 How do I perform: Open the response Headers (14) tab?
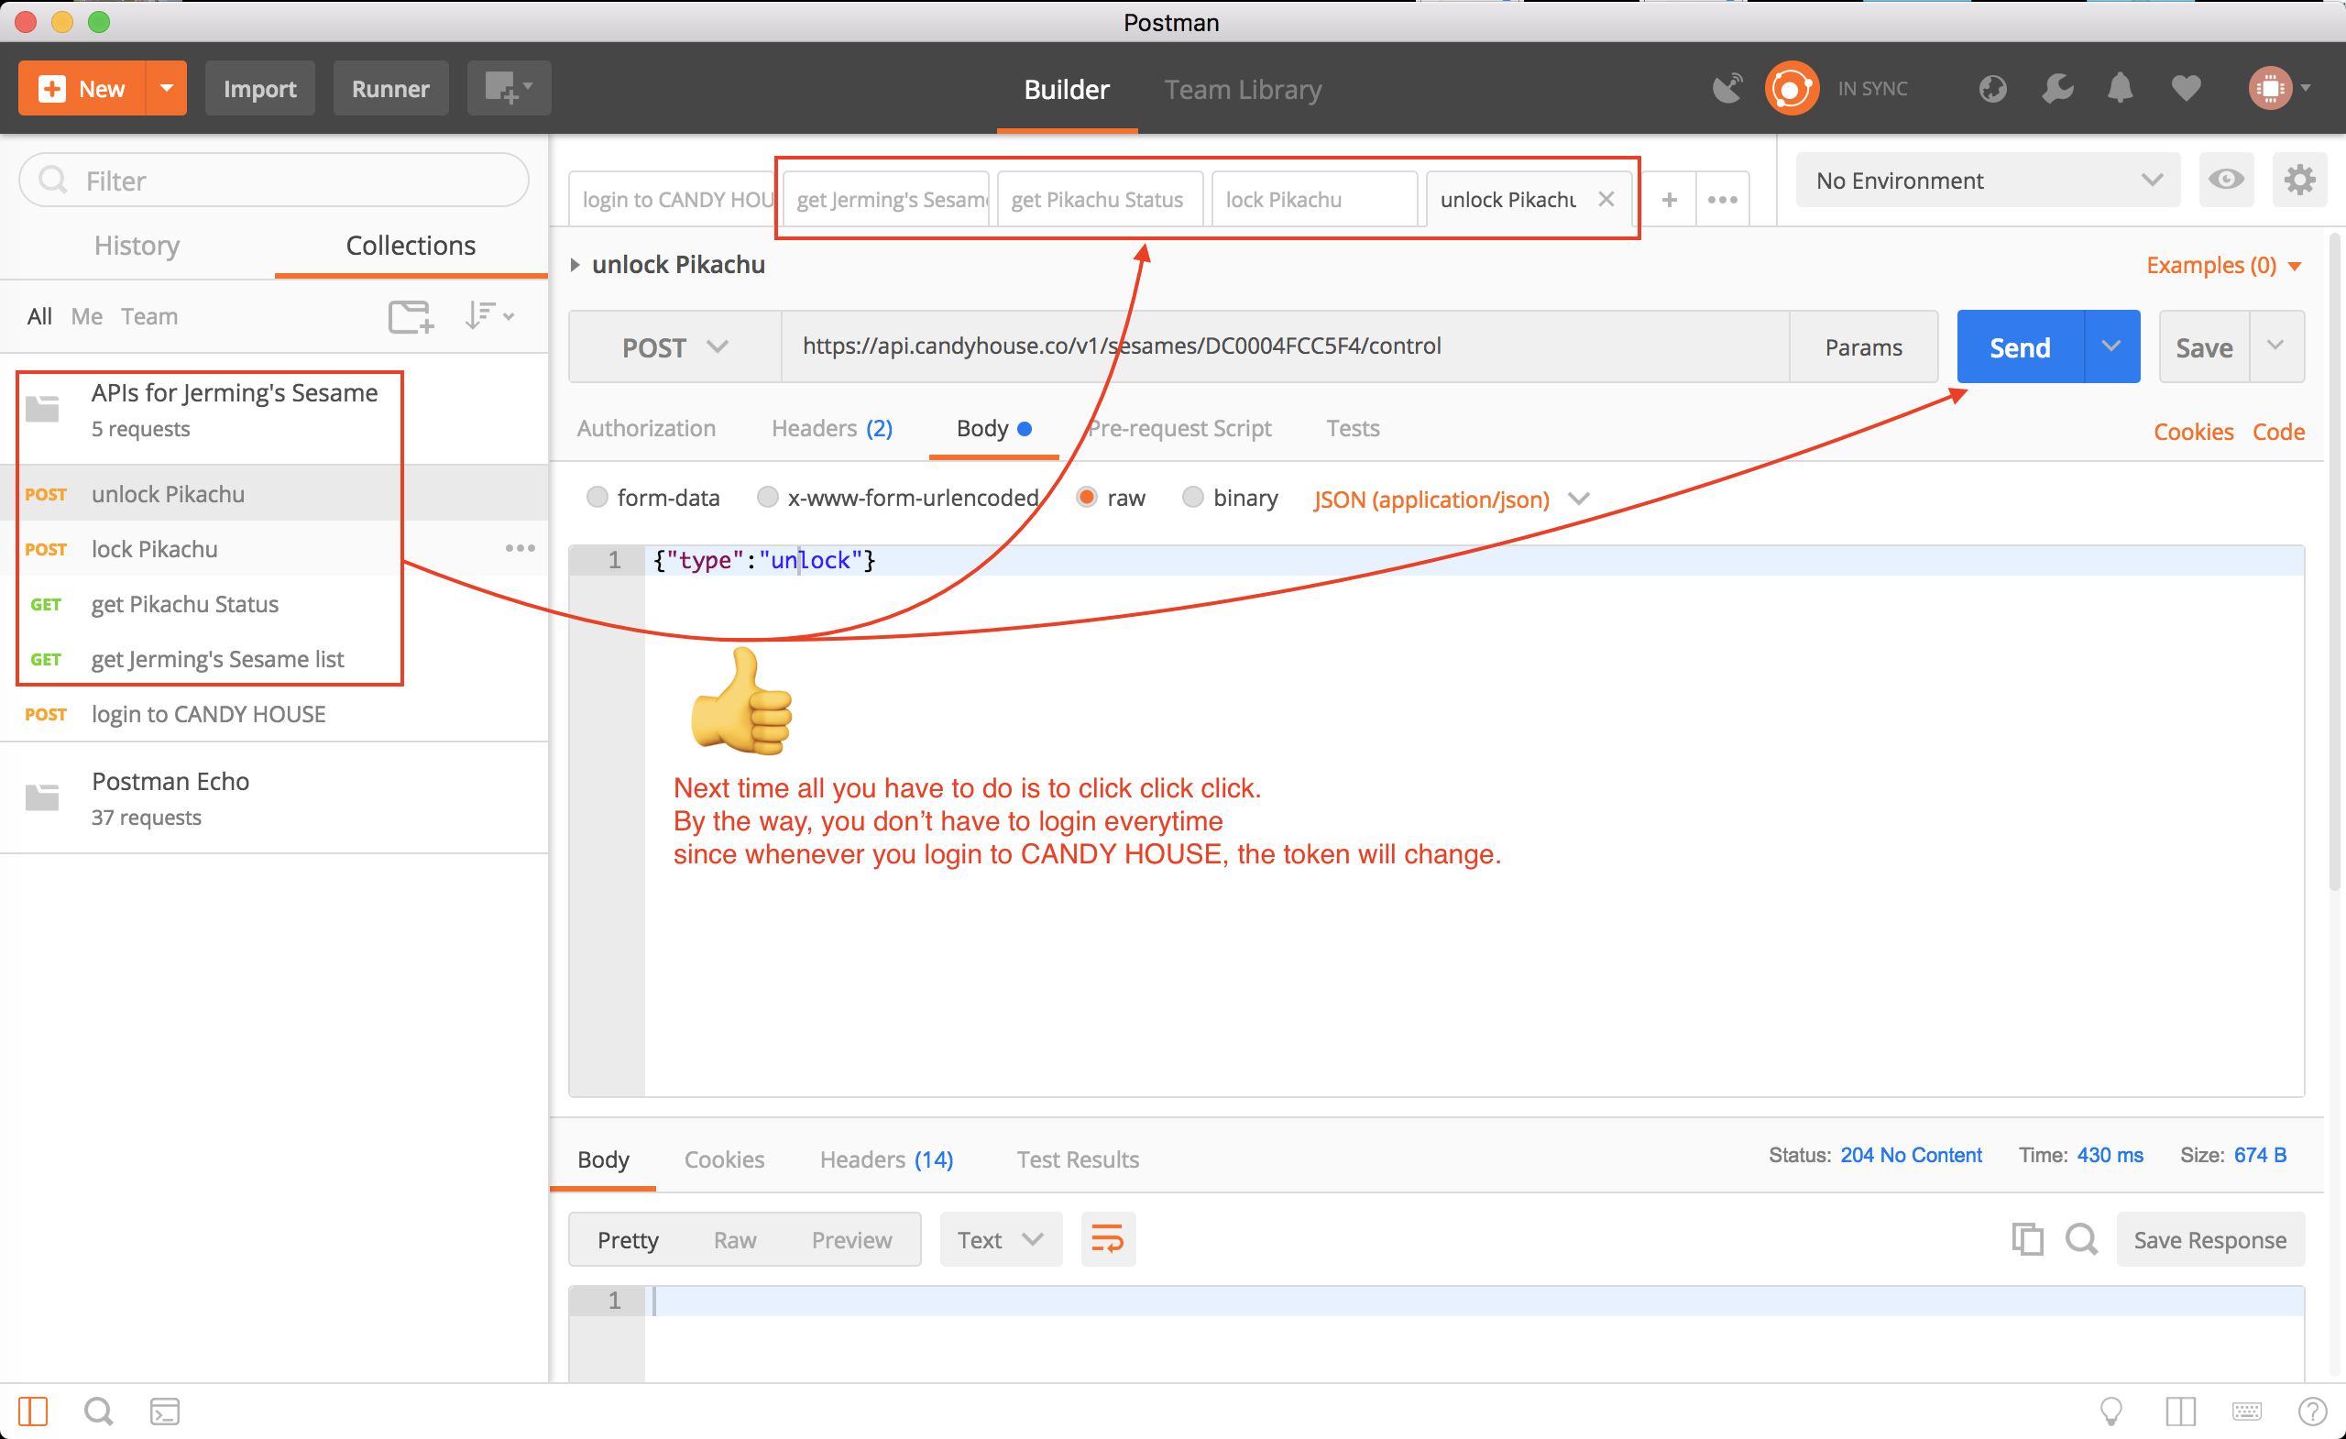[x=886, y=1159]
